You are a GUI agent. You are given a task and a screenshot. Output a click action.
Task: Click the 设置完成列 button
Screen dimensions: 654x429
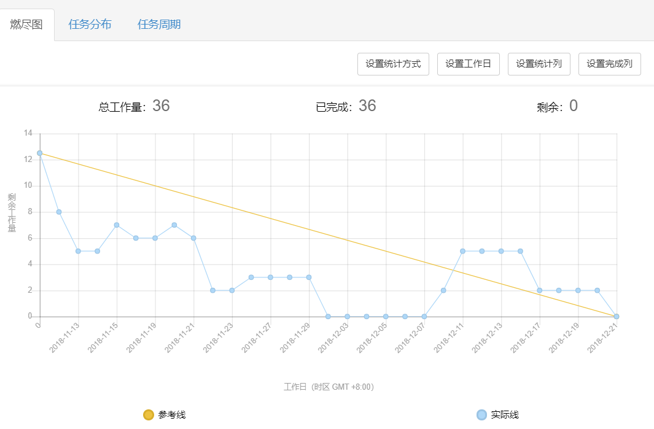pos(610,64)
